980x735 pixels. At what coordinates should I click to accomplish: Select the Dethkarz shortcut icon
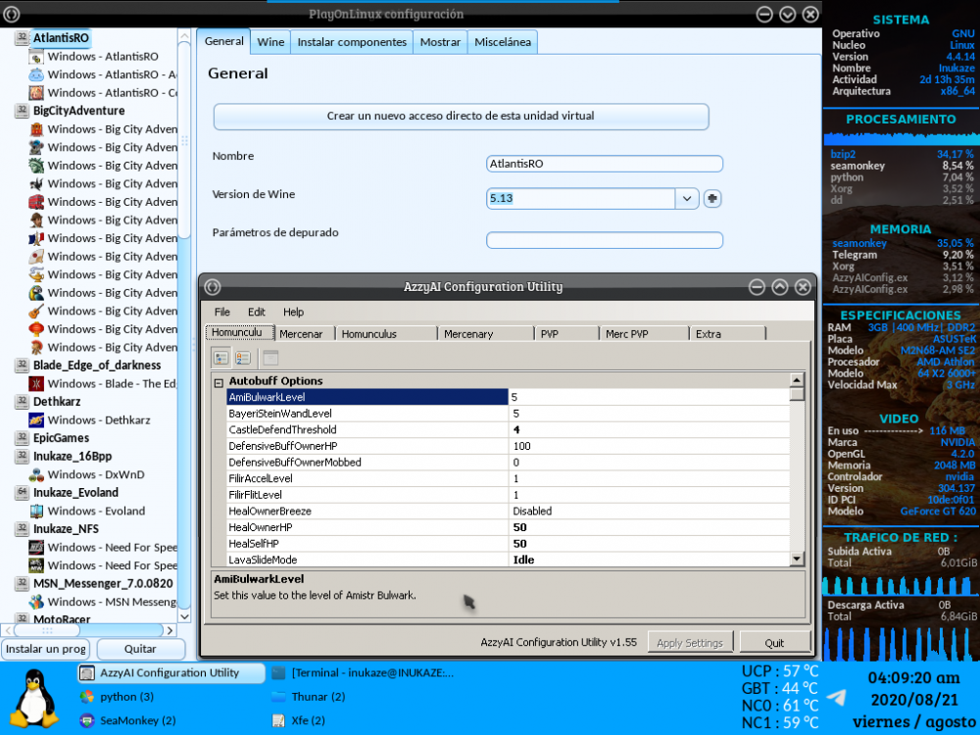click(x=36, y=420)
